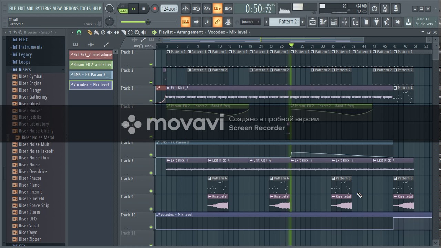Screen dimensions: 441x248
Task: Open the piano roll view icon
Action: tap(323, 22)
